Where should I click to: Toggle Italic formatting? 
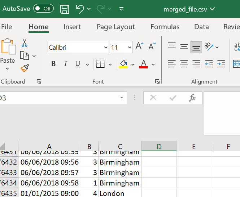click(x=65, y=64)
